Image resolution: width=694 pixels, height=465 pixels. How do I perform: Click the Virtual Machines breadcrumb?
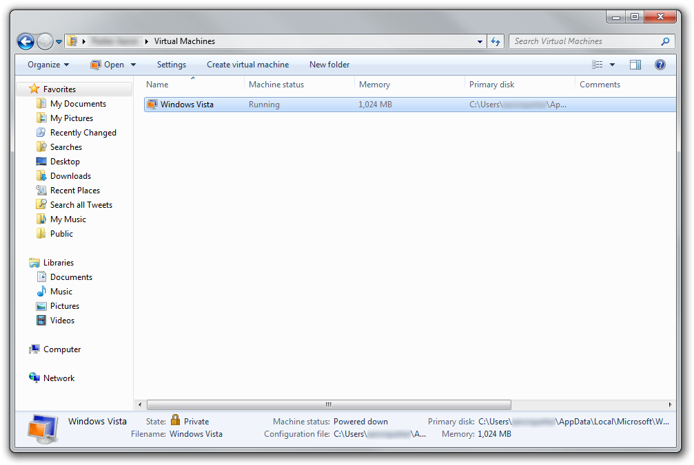pyautogui.click(x=185, y=41)
